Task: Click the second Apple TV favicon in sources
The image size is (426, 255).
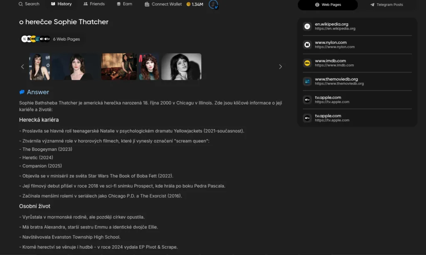Action: point(307,118)
